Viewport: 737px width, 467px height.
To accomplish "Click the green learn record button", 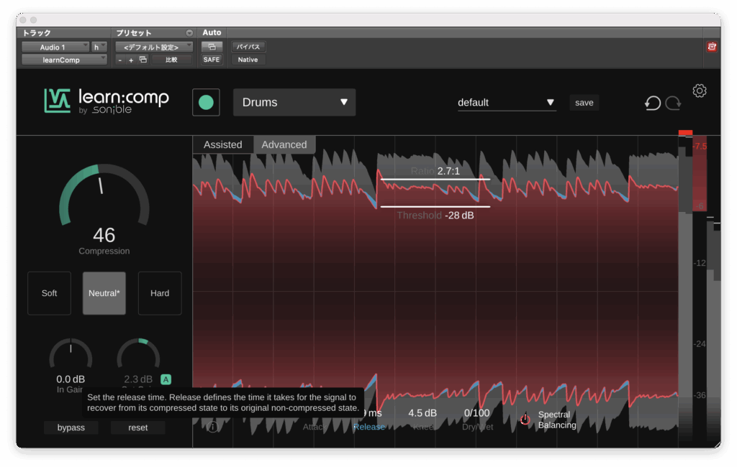I will 206,102.
